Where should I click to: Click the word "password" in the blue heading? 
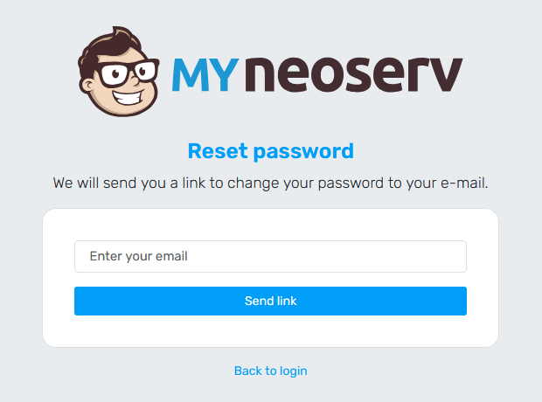[302, 151]
